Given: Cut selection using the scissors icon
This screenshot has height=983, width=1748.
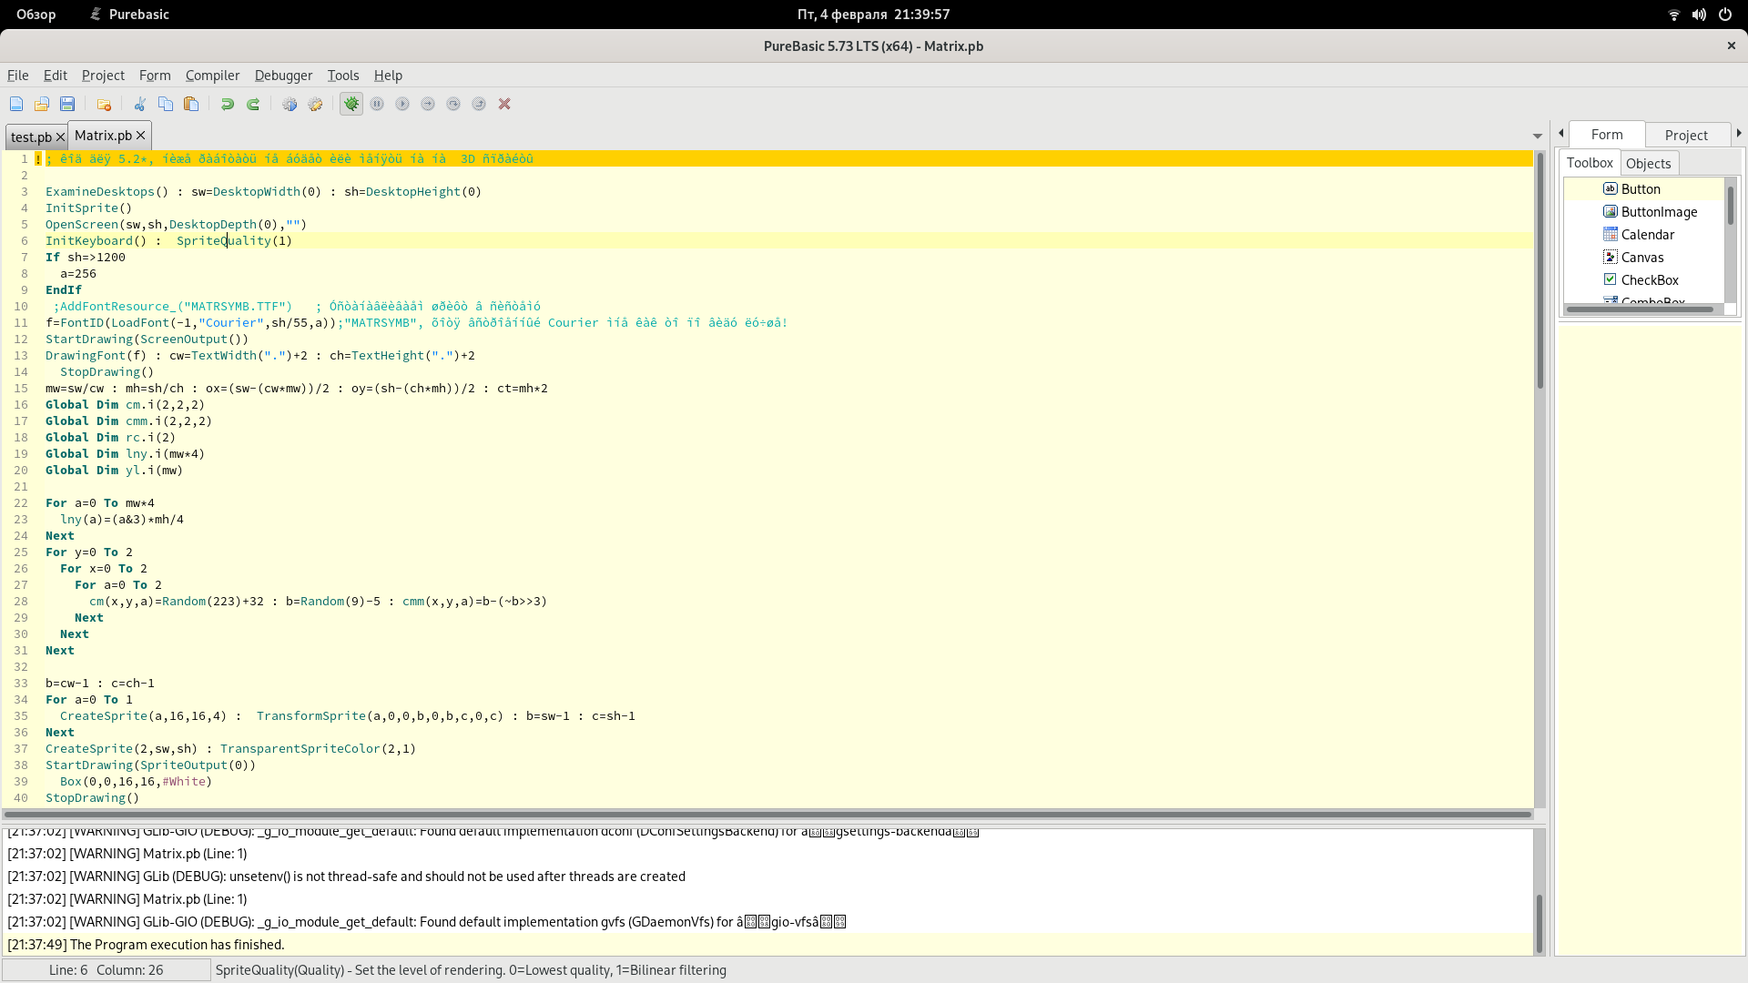Looking at the screenshot, I should pyautogui.click(x=140, y=105).
